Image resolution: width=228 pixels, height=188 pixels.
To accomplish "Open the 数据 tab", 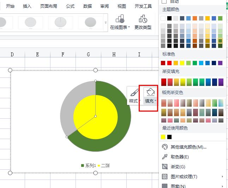I will coord(88,6).
